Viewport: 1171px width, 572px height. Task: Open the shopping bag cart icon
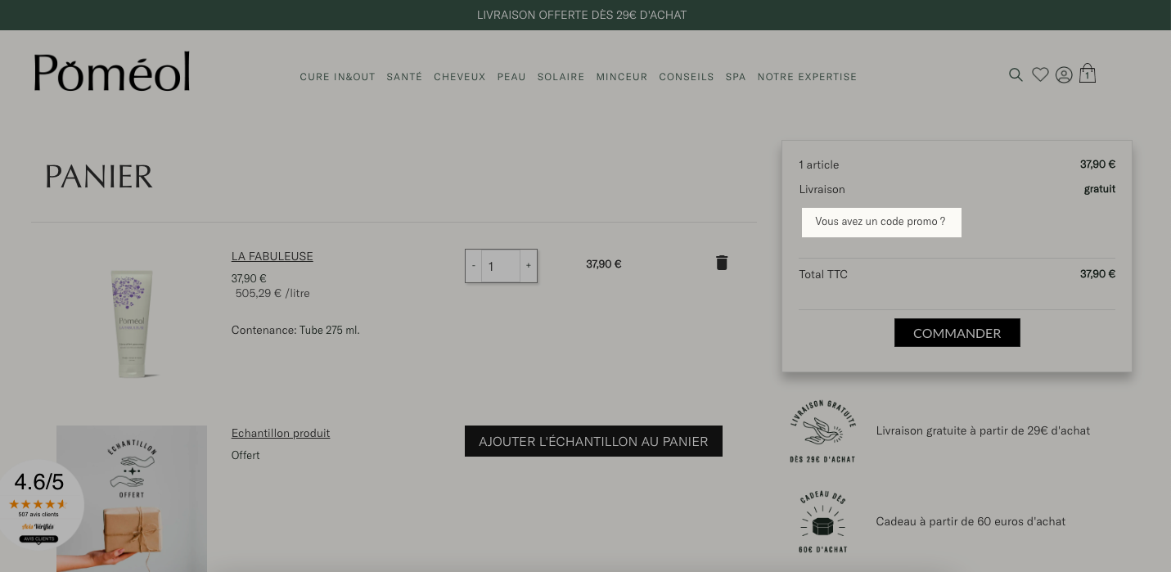click(x=1088, y=74)
